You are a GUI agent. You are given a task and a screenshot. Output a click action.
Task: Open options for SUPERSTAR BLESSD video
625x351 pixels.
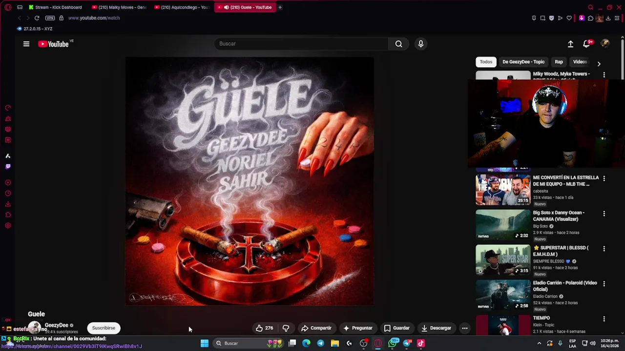pos(604,249)
